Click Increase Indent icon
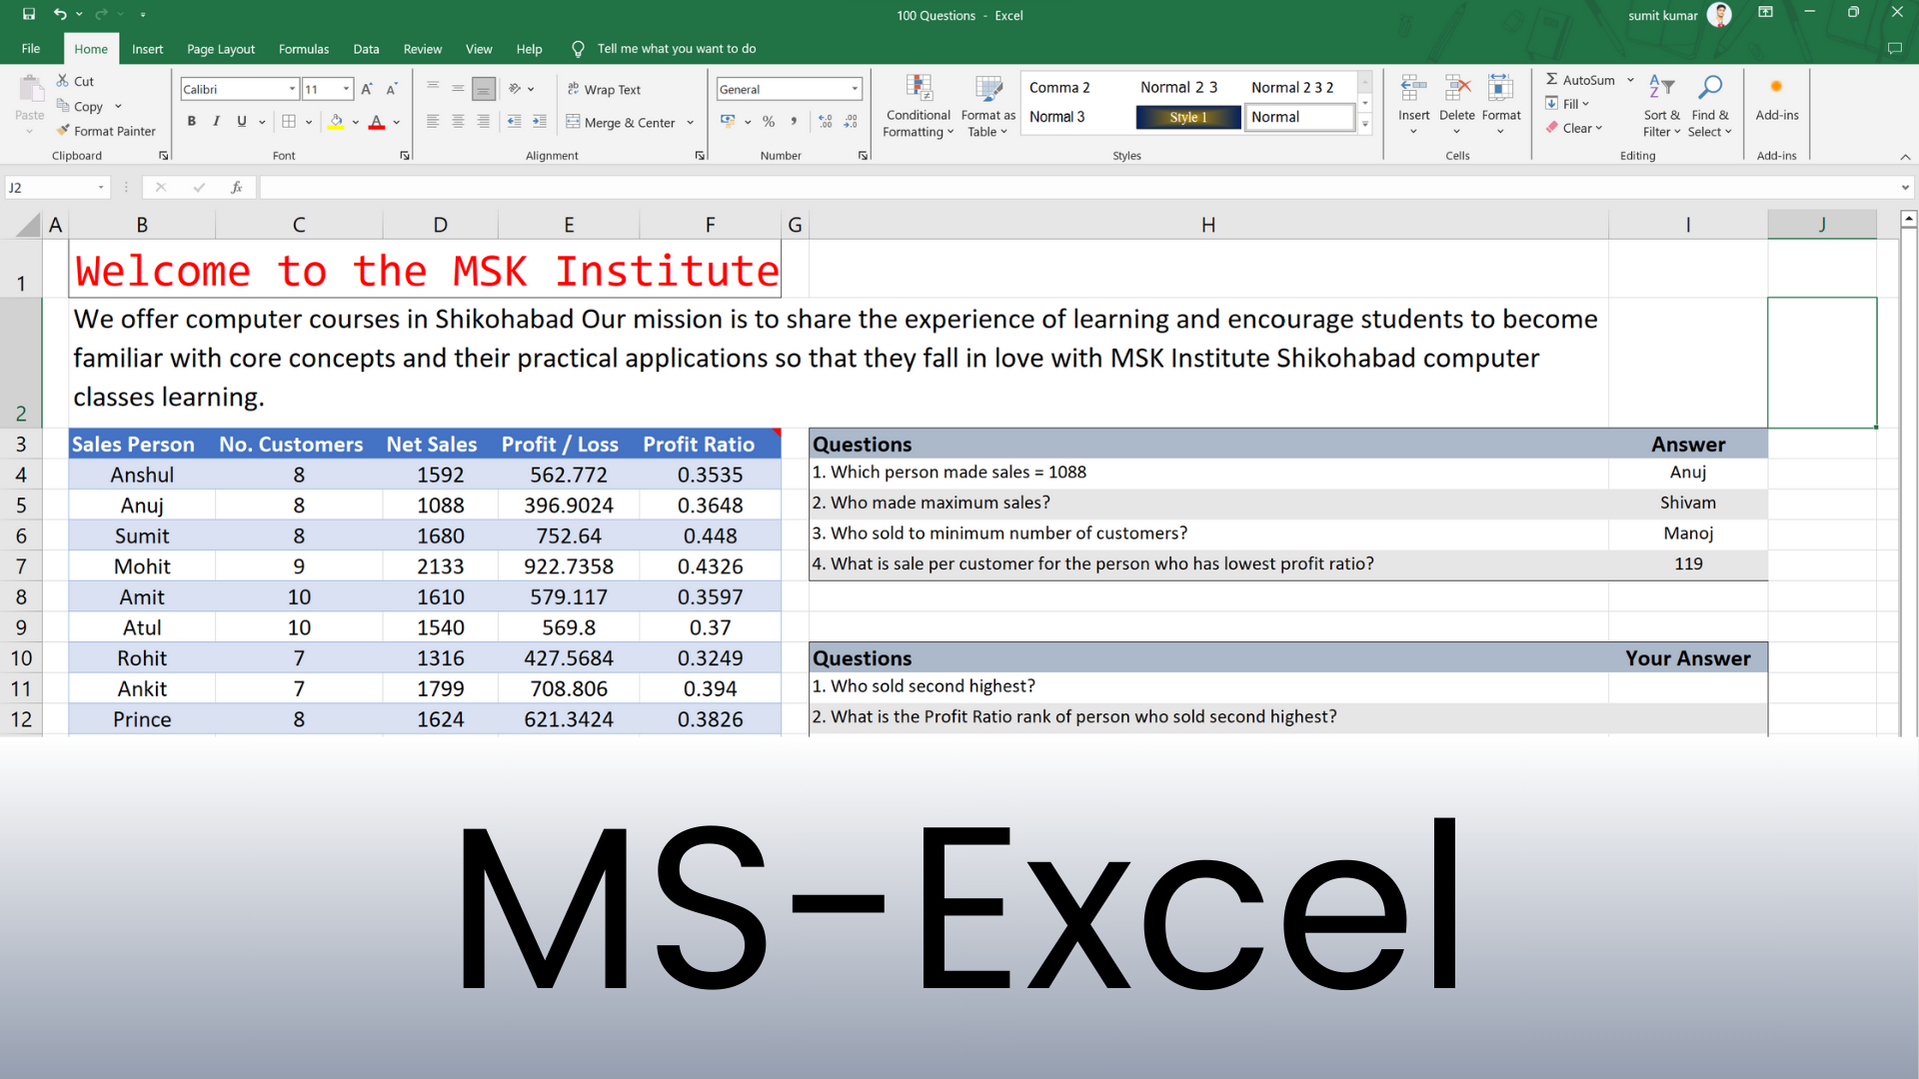 (539, 122)
